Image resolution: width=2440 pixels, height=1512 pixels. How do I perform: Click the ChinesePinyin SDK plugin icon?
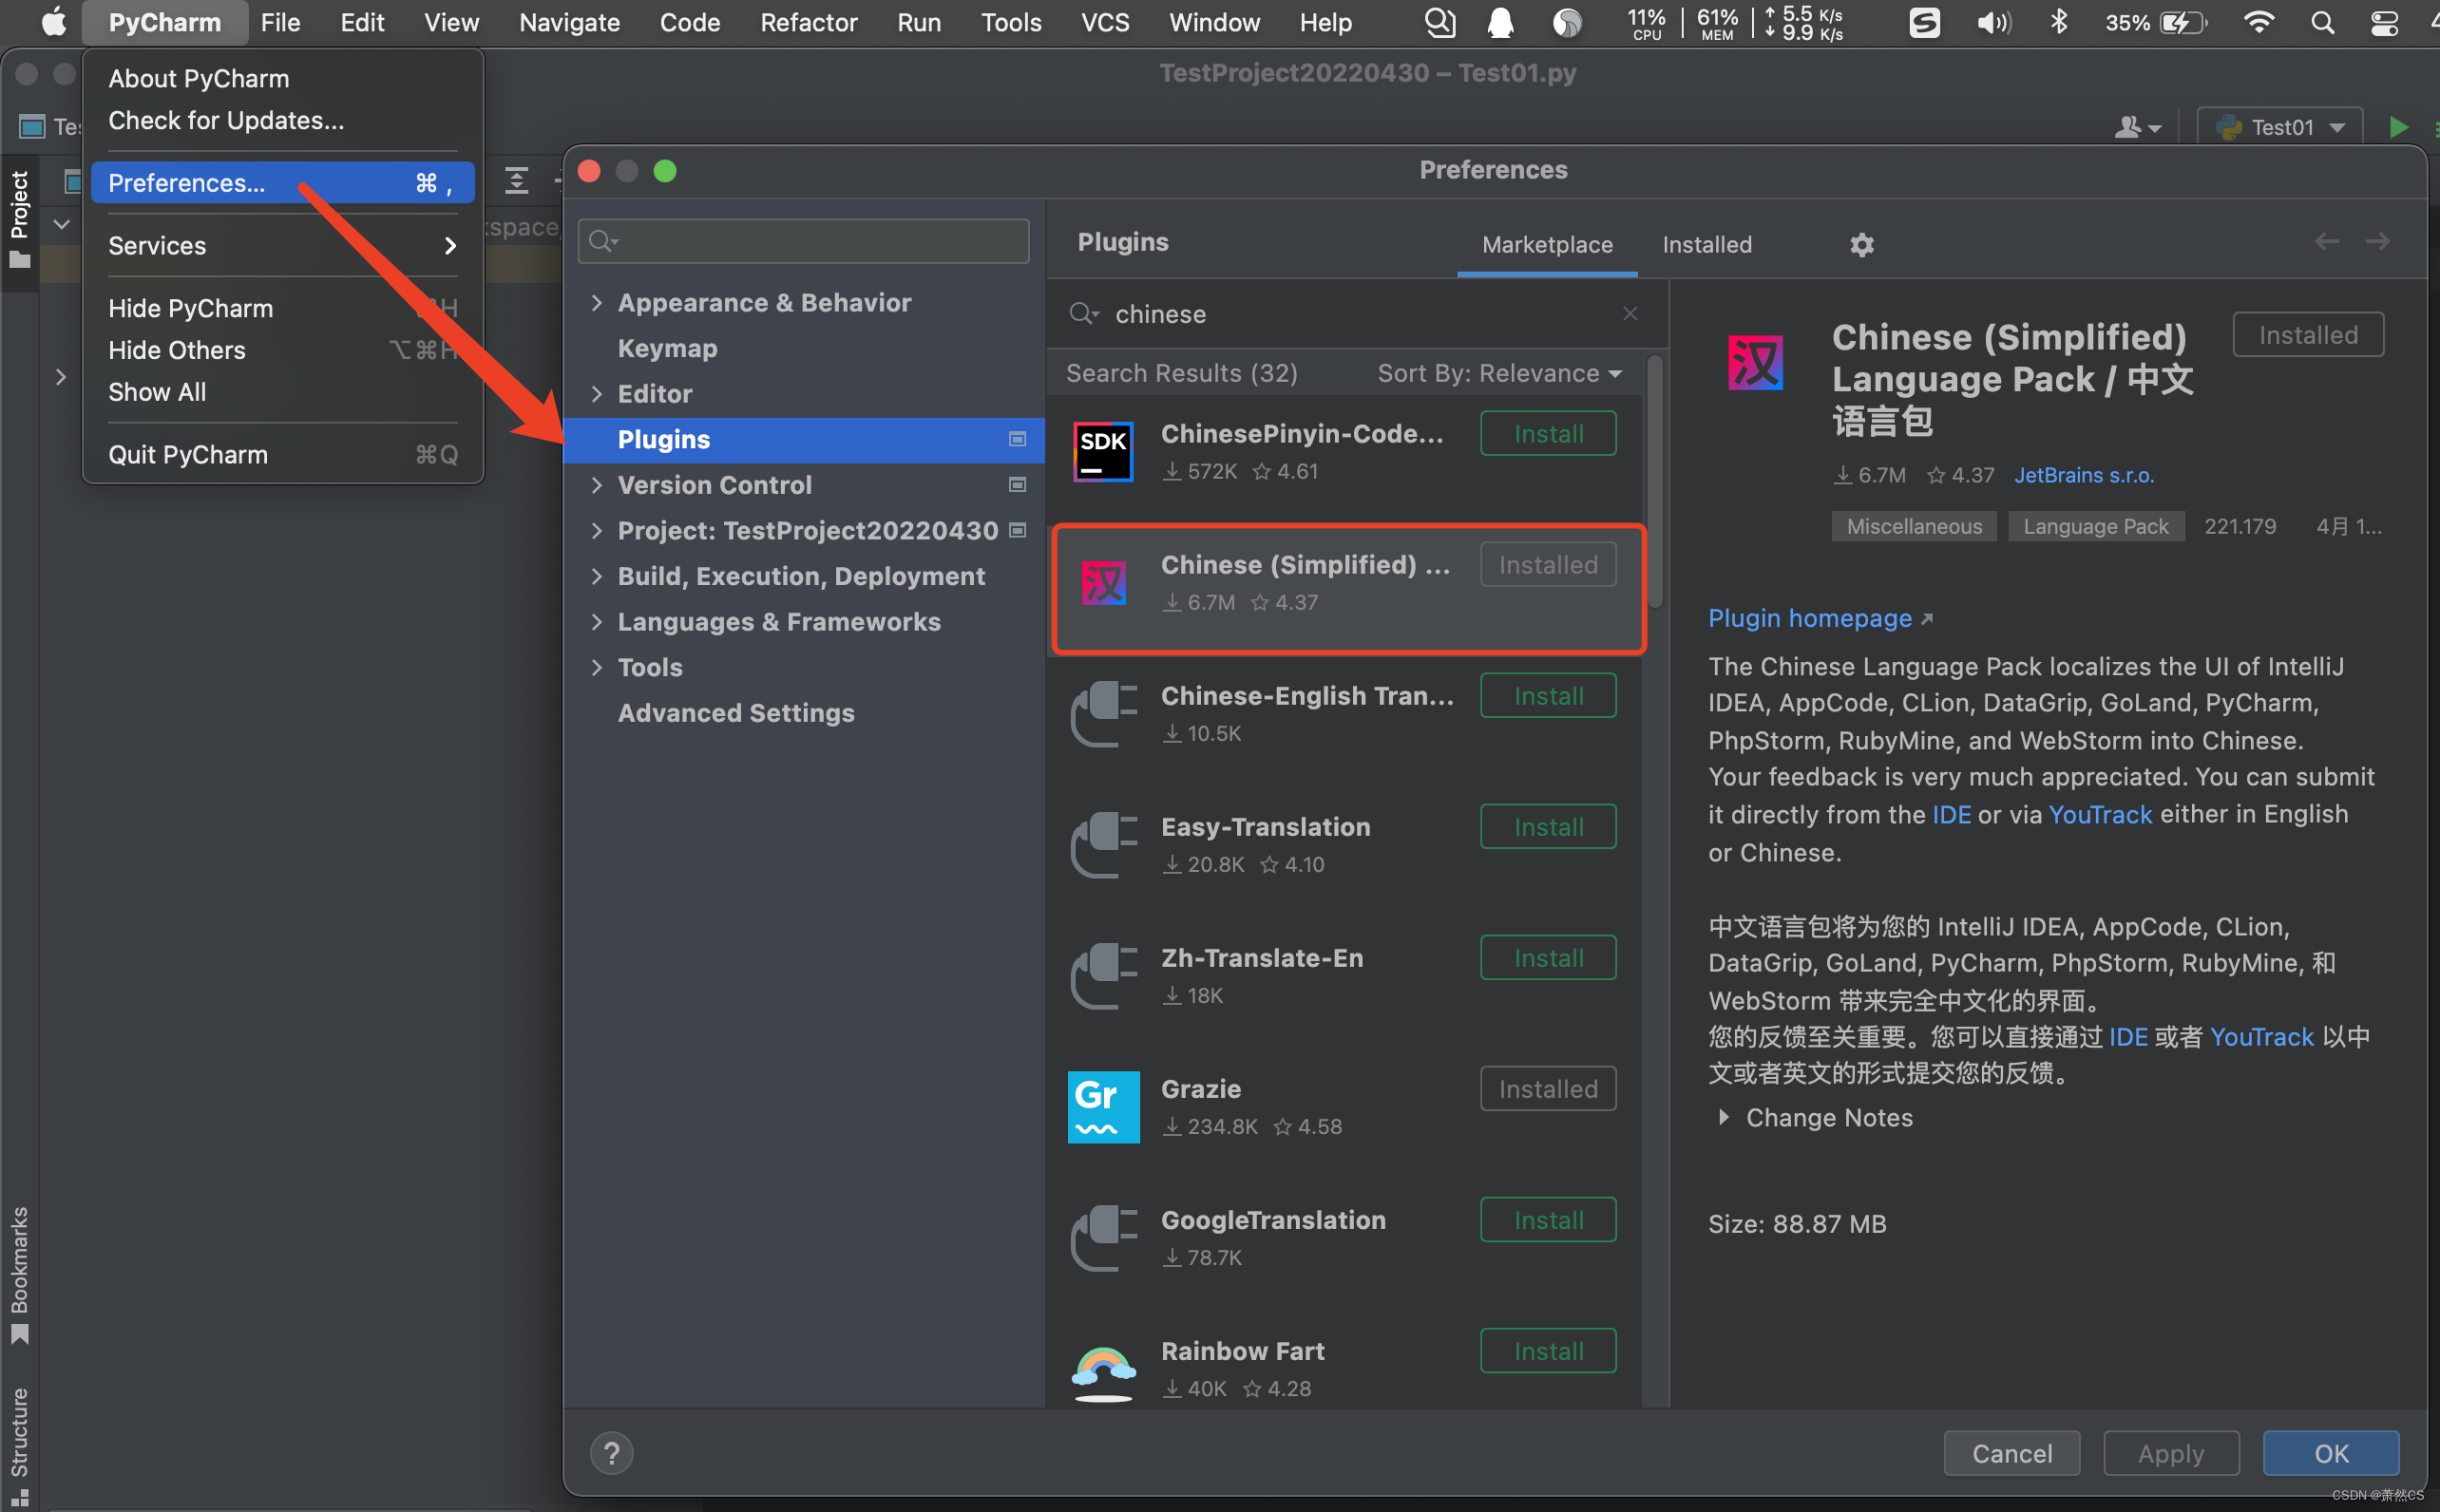tap(1102, 451)
